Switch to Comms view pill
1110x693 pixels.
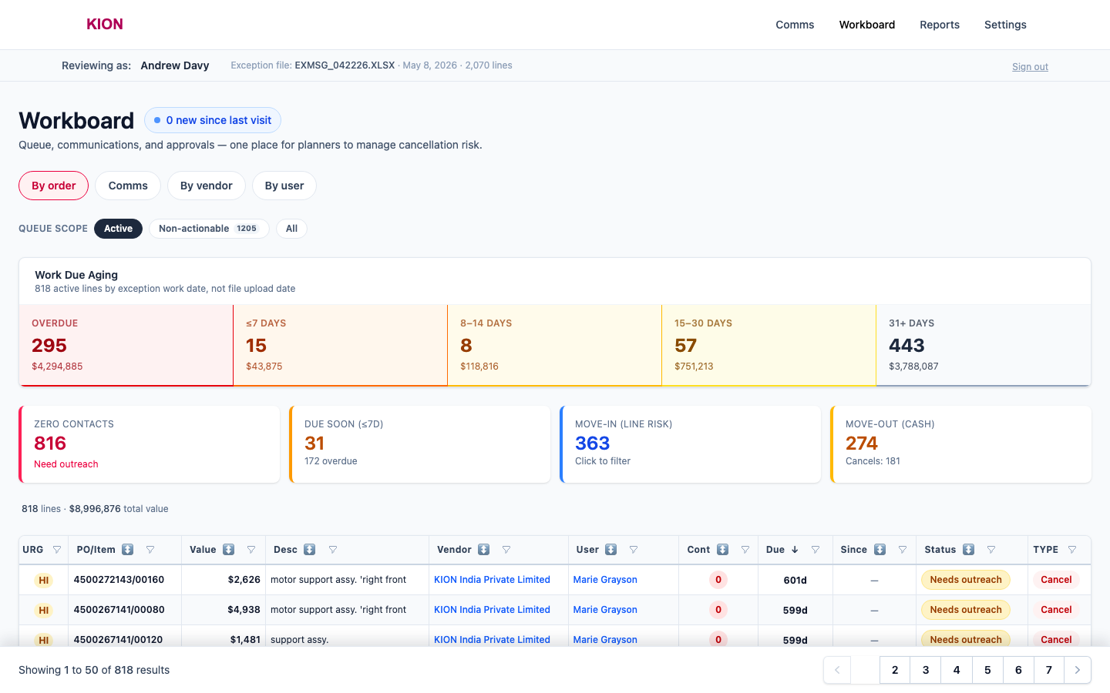[x=128, y=186]
